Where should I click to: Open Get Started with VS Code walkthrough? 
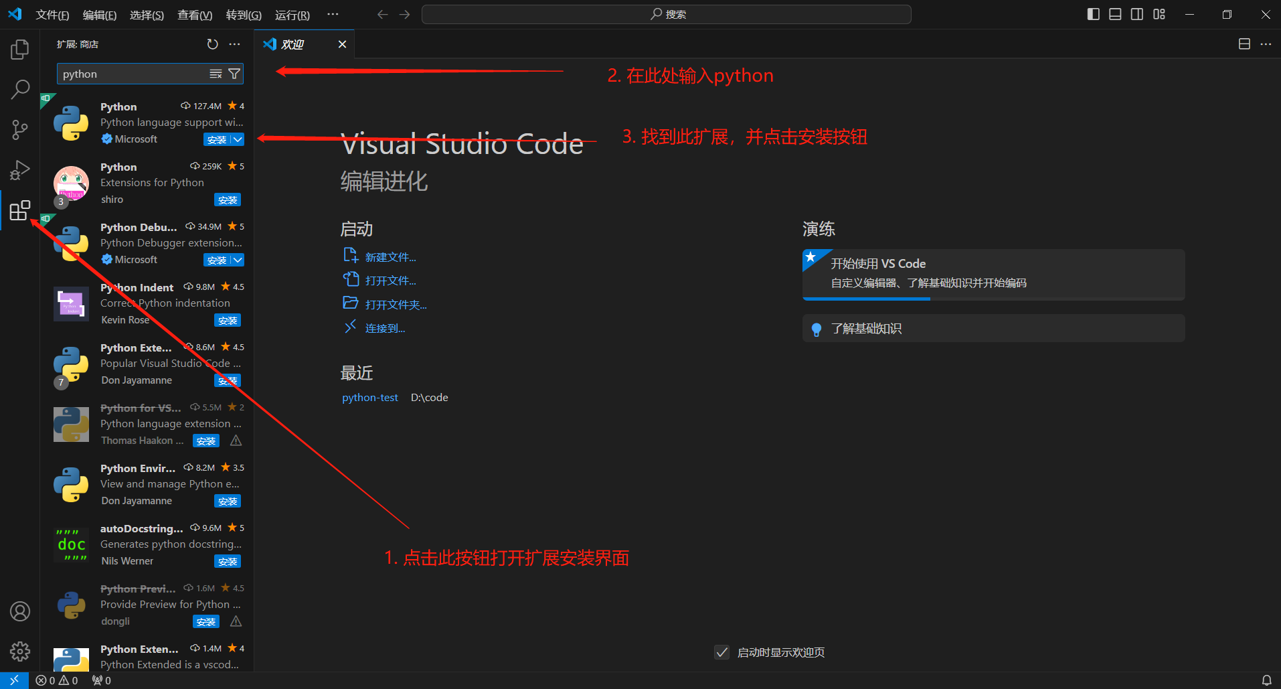pyautogui.click(x=993, y=275)
